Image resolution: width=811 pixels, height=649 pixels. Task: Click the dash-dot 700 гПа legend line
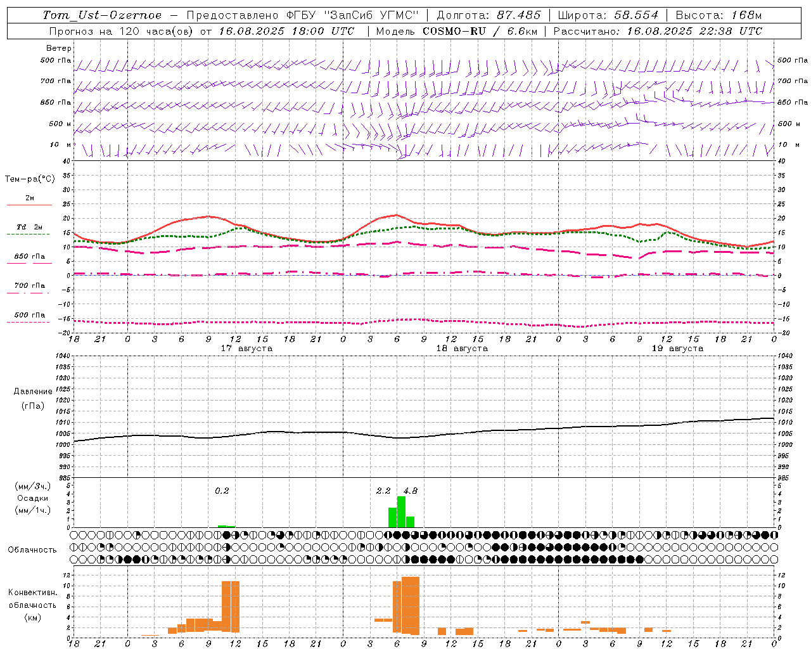pos(28,293)
